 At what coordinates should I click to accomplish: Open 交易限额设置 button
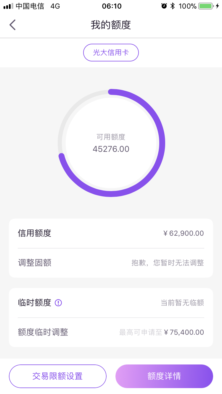coord(58,376)
